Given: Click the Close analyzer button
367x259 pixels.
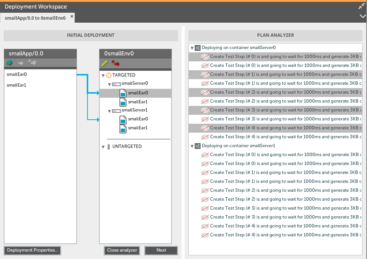Looking at the screenshot, I should coord(122,250).
